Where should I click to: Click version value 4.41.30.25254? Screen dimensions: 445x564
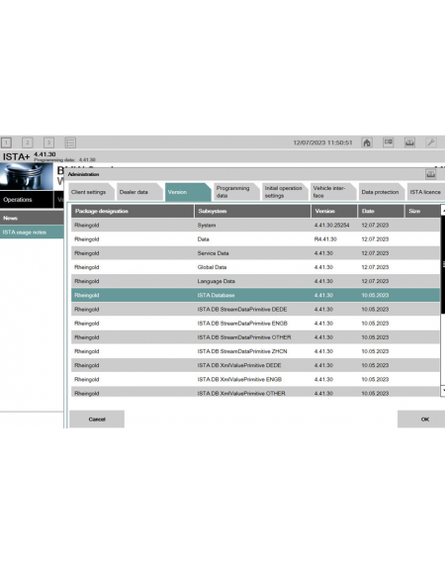331,226
